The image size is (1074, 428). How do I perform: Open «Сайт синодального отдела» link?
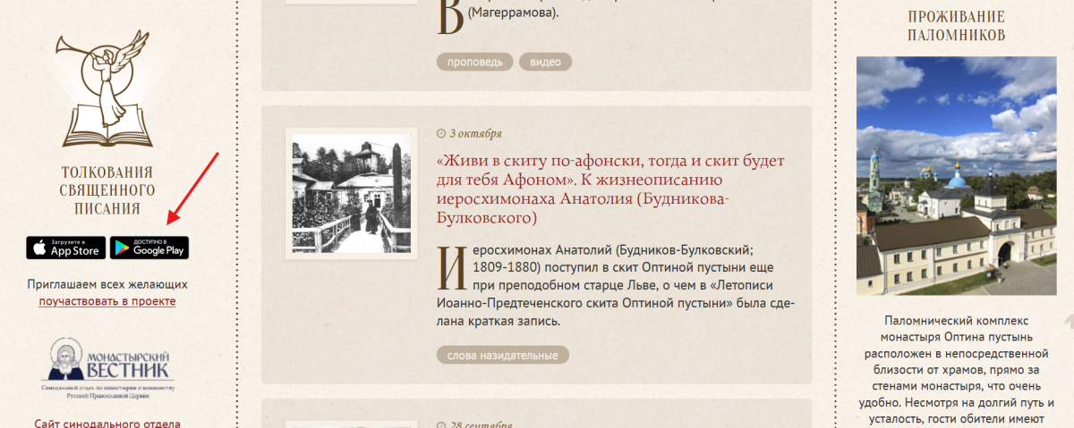(107, 424)
